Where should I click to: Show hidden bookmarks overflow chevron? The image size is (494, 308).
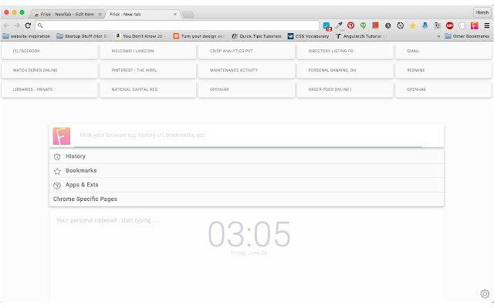click(x=438, y=36)
